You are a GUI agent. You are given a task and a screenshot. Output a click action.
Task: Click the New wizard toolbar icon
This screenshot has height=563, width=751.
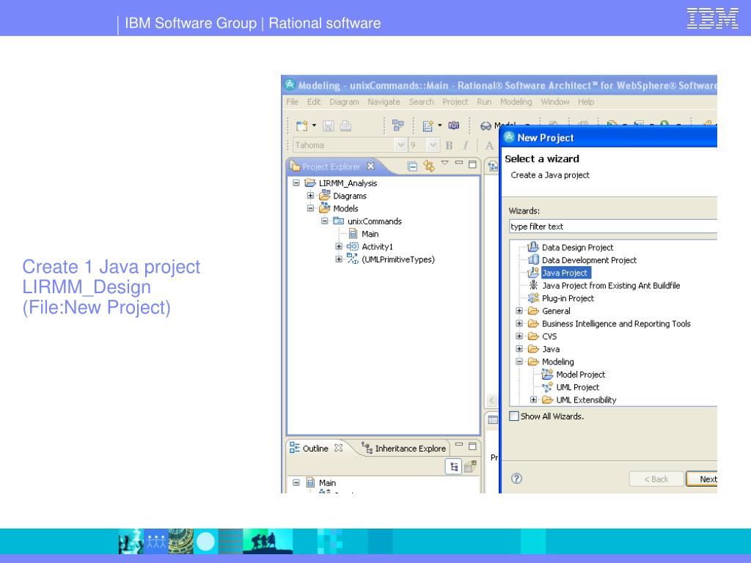[301, 126]
